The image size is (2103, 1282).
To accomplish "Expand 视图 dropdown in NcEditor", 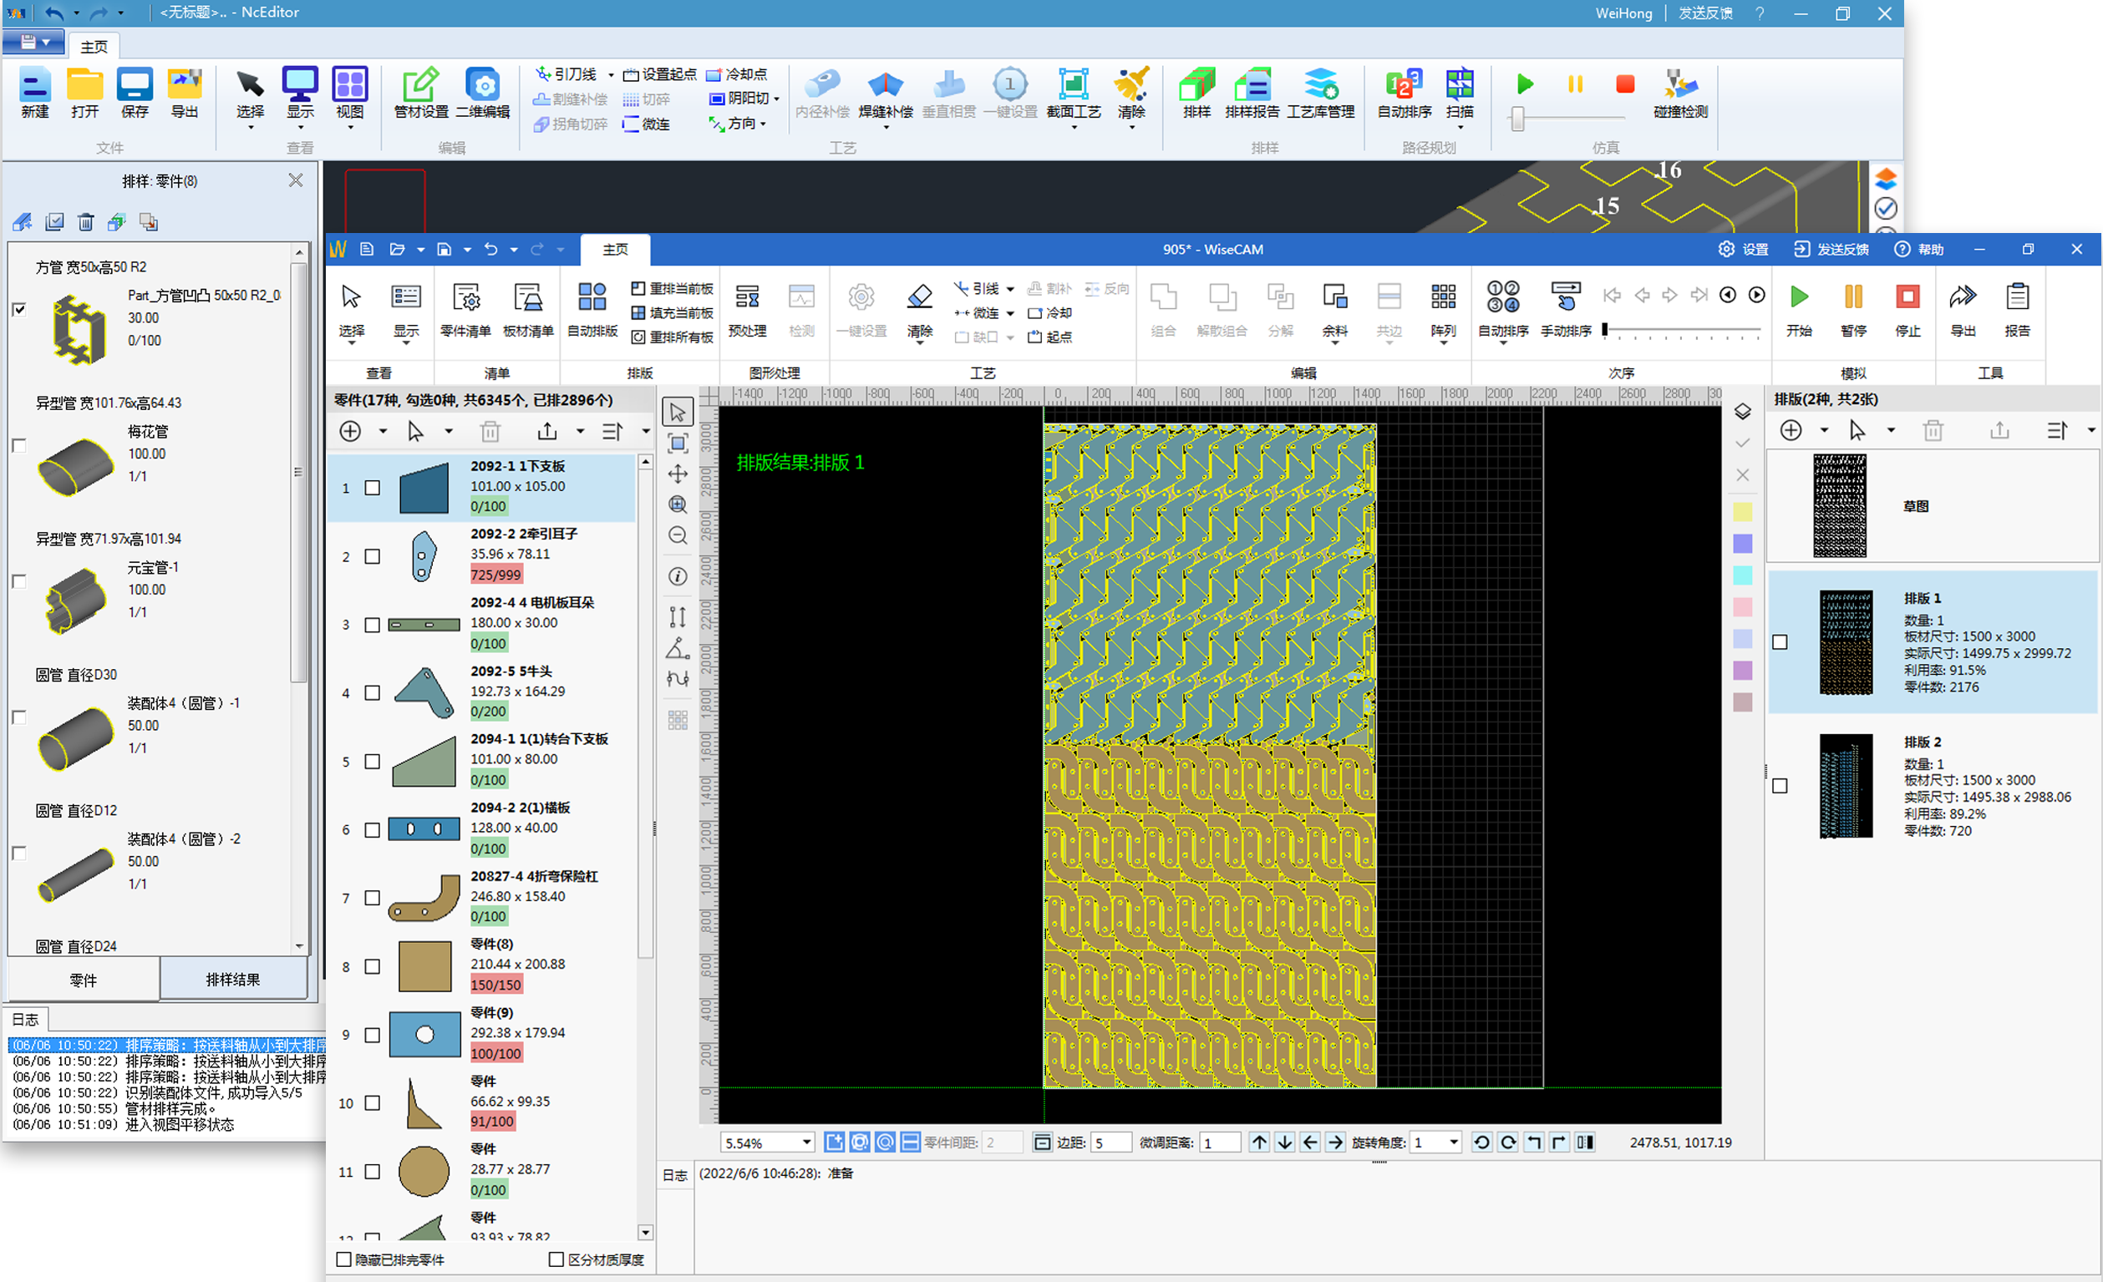I will (350, 128).
